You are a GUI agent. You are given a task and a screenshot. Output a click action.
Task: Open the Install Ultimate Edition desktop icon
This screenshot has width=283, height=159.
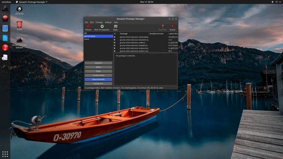click(x=19, y=43)
